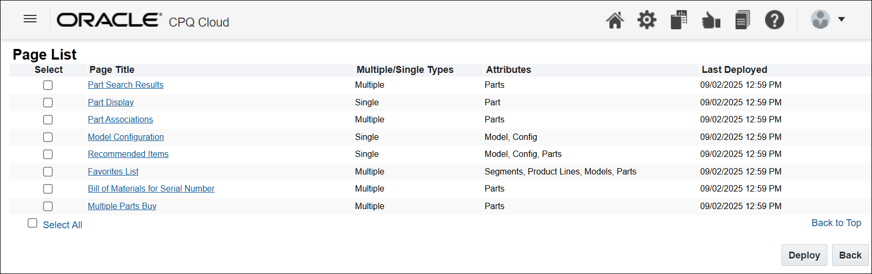Check the box for Multiple Parts Buy
The image size is (872, 274).
coord(48,206)
